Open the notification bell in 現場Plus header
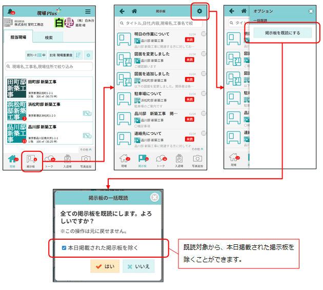The height and width of the screenshot is (290, 323). coord(10,11)
